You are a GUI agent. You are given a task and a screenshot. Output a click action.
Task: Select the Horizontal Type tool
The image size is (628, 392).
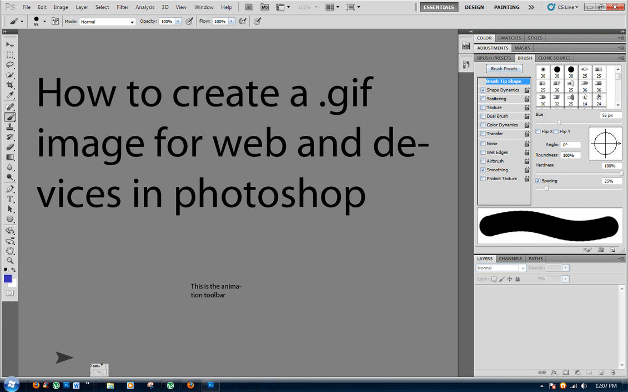click(9, 199)
